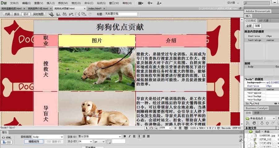Screen dimensions: 279x148
Task: Select the Hand tool in status bar
Action: tap(151, 128)
